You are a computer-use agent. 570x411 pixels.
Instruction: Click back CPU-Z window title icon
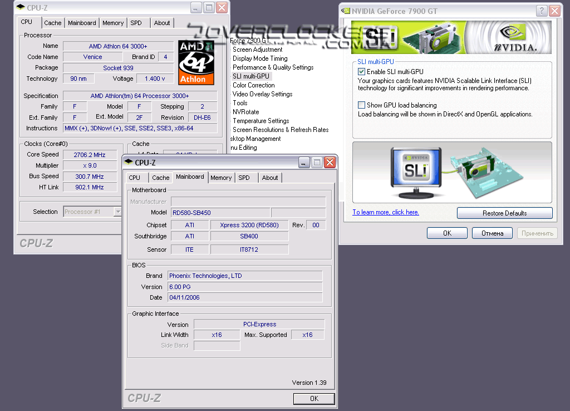(x=21, y=8)
